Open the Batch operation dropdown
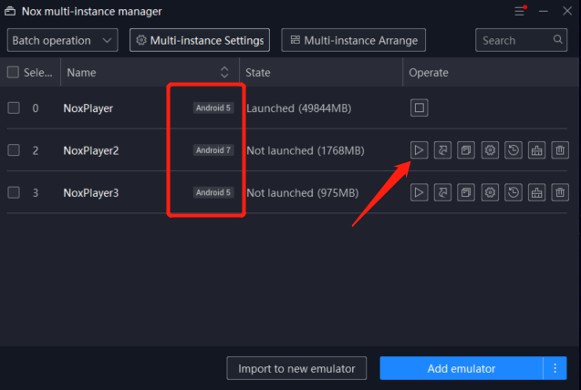Viewport: 581px width, 390px height. 63,40
